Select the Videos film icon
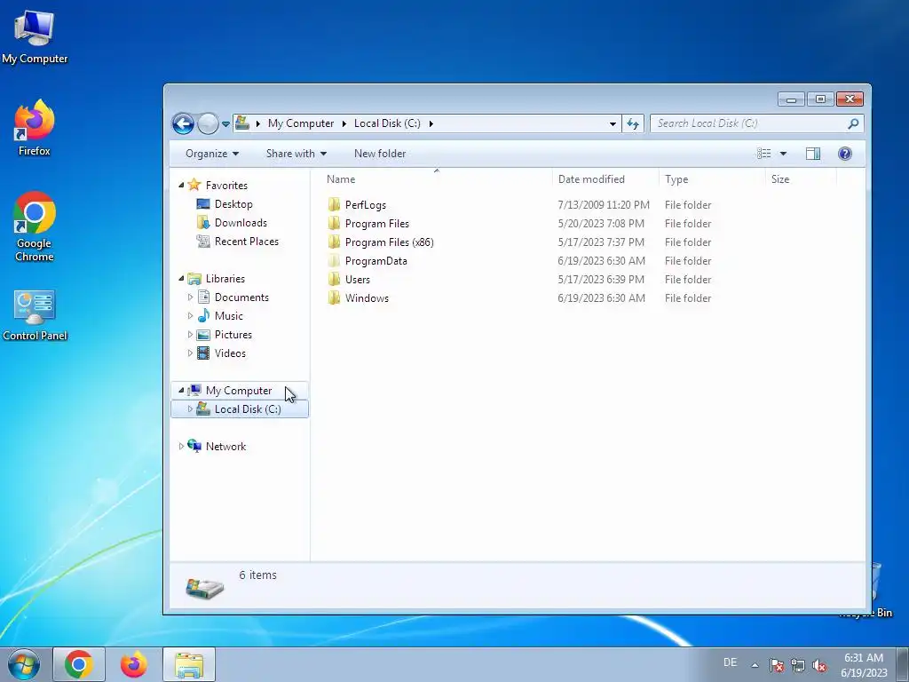Viewport: 909px width, 682px height. point(203,353)
